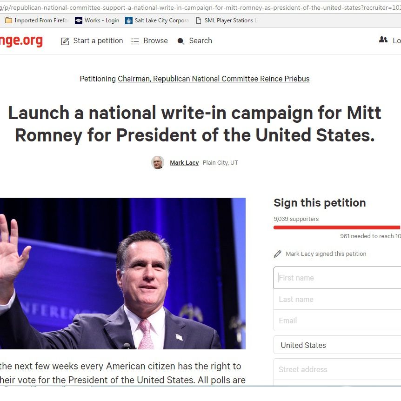Select the Email input field
Viewport: 401px width, 401px height.
[337, 321]
